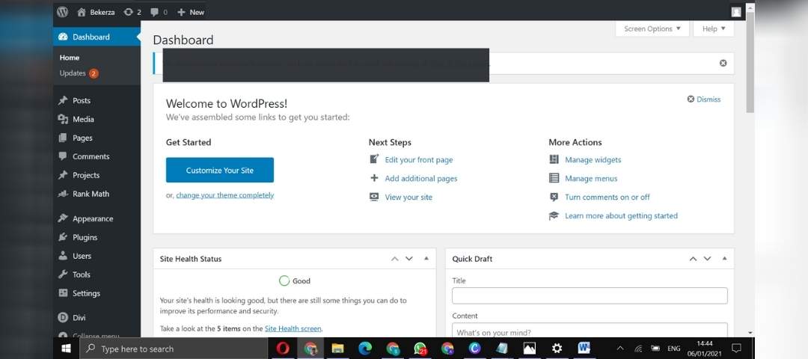Viewport: 808px width, 359px height.
Task: Open WhatsApp from taskbar
Action: point(420,349)
